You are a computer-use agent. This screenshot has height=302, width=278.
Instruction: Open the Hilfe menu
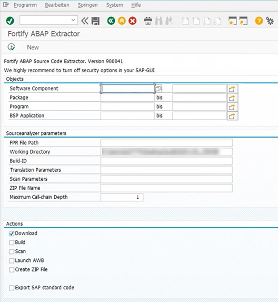pos(136,5)
